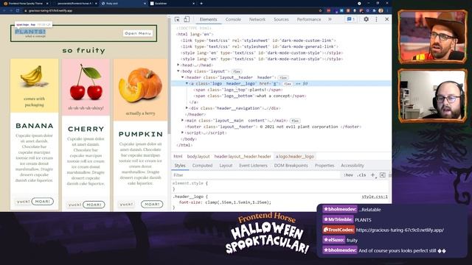Click the browser address bar URL
472x265 pixels.
pos(51,10)
